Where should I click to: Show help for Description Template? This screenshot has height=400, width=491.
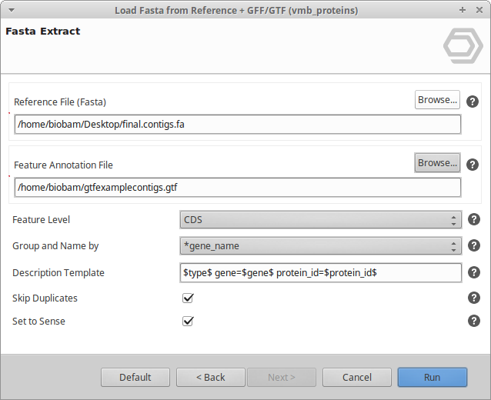coord(474,272)
